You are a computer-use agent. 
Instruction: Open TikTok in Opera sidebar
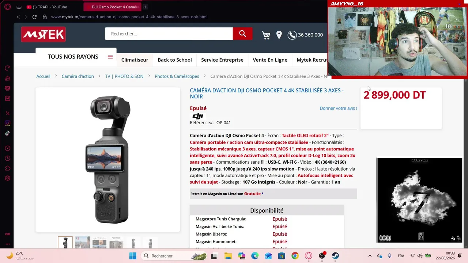point(7,133)
